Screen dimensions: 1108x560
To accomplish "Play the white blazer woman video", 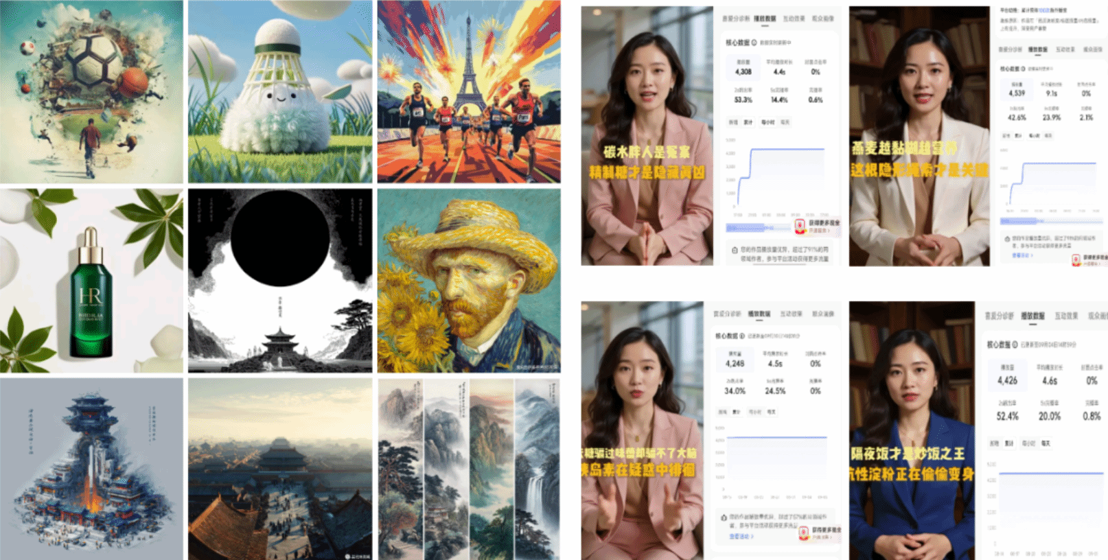I will [x=919, y=136].
